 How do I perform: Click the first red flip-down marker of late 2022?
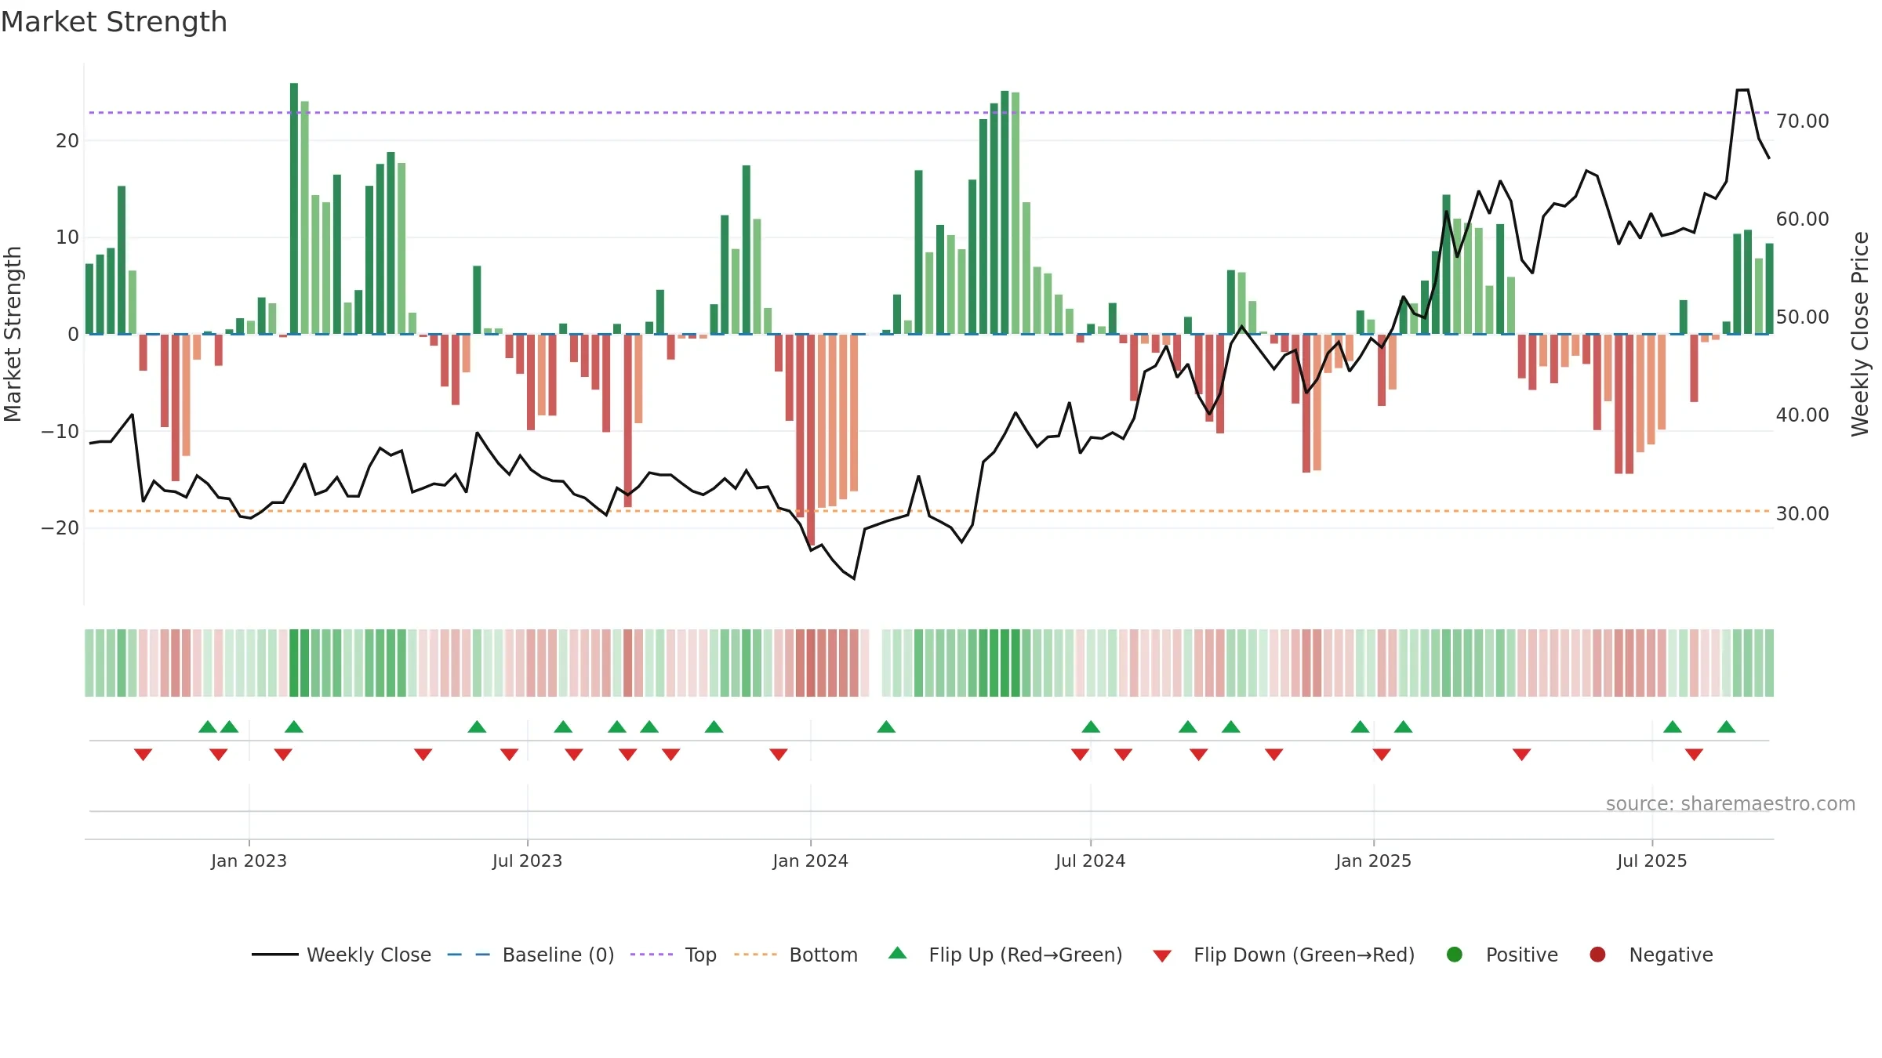pos(143,755)
